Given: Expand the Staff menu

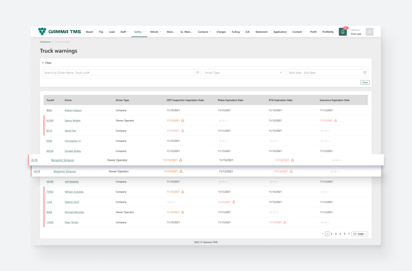Looking at the screenshot, I should click(124, 32).
